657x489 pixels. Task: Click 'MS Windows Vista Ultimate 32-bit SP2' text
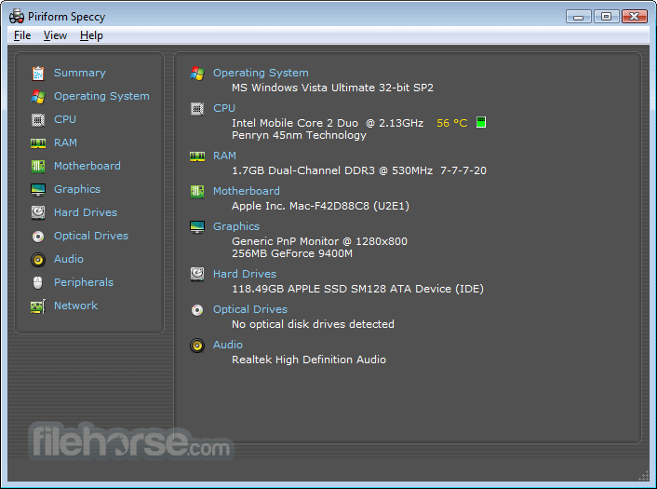point(333,88)
